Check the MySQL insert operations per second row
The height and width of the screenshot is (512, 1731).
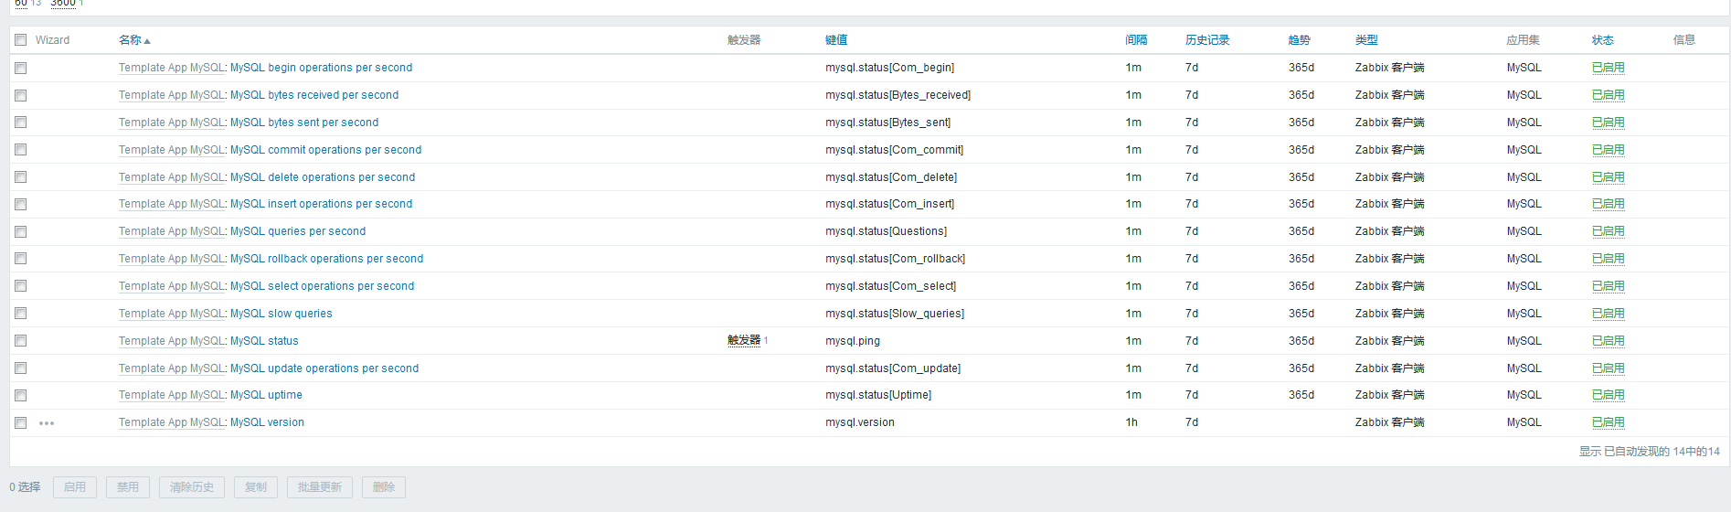tap(20, 204)
